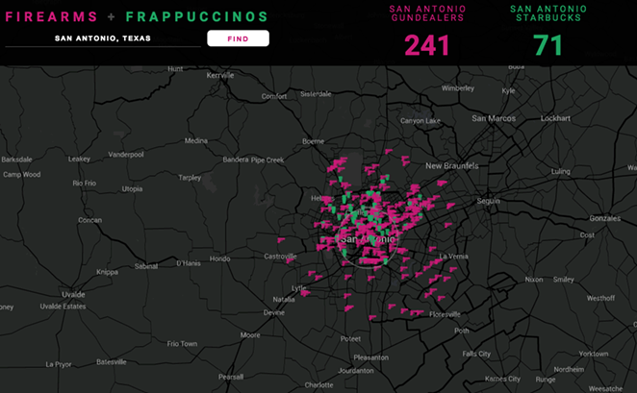Click the SAN ANTONIO STARBUCKS heading
Viewport: 637px width, 393px height.
tap(548, 13)
